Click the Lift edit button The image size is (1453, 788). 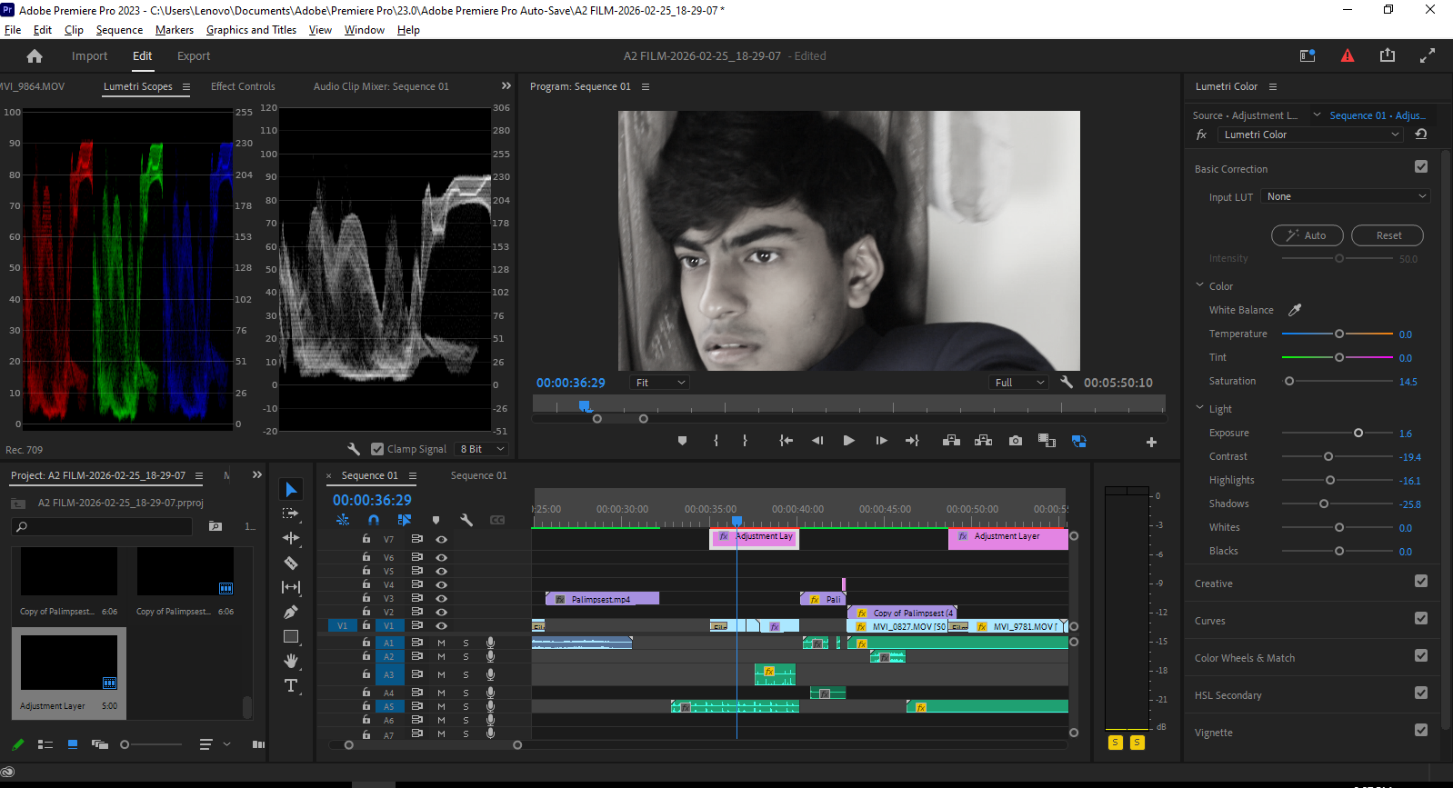pos(952,441)
